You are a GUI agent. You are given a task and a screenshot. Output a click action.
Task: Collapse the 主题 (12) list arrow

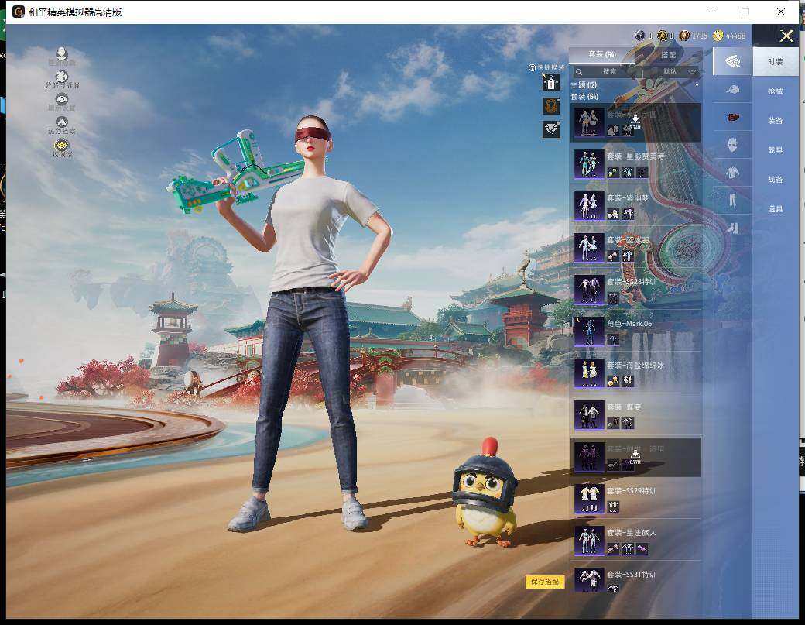[x=696, y=84]
